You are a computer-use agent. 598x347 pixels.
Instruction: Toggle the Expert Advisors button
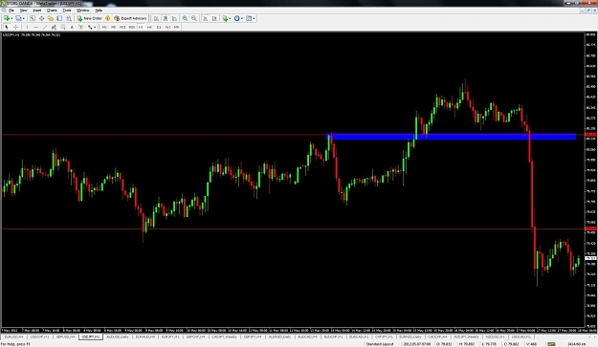[x=130, y=18]
